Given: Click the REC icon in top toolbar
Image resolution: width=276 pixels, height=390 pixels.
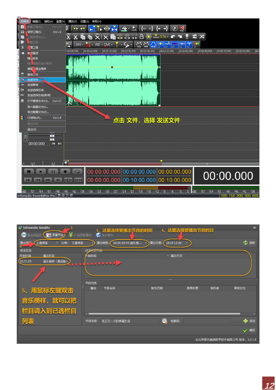Looking at the screenshot, I should (182, 29).
